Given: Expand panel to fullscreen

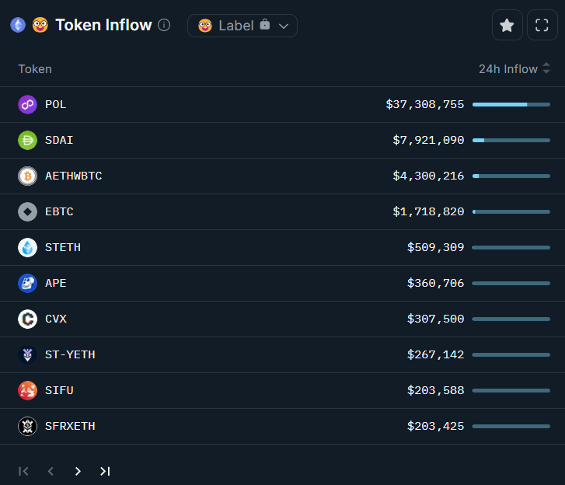Looking at the screenshot, I should click(542, 25).
